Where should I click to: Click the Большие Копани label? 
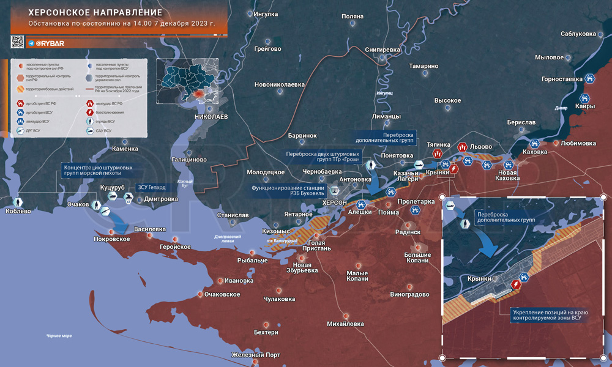tap(417, 258)
